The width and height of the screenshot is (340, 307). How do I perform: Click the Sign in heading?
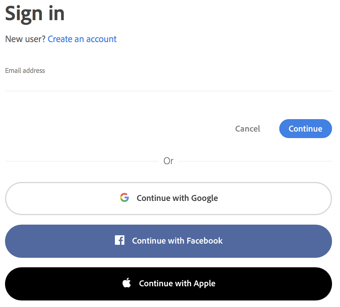tap(34, 13)
